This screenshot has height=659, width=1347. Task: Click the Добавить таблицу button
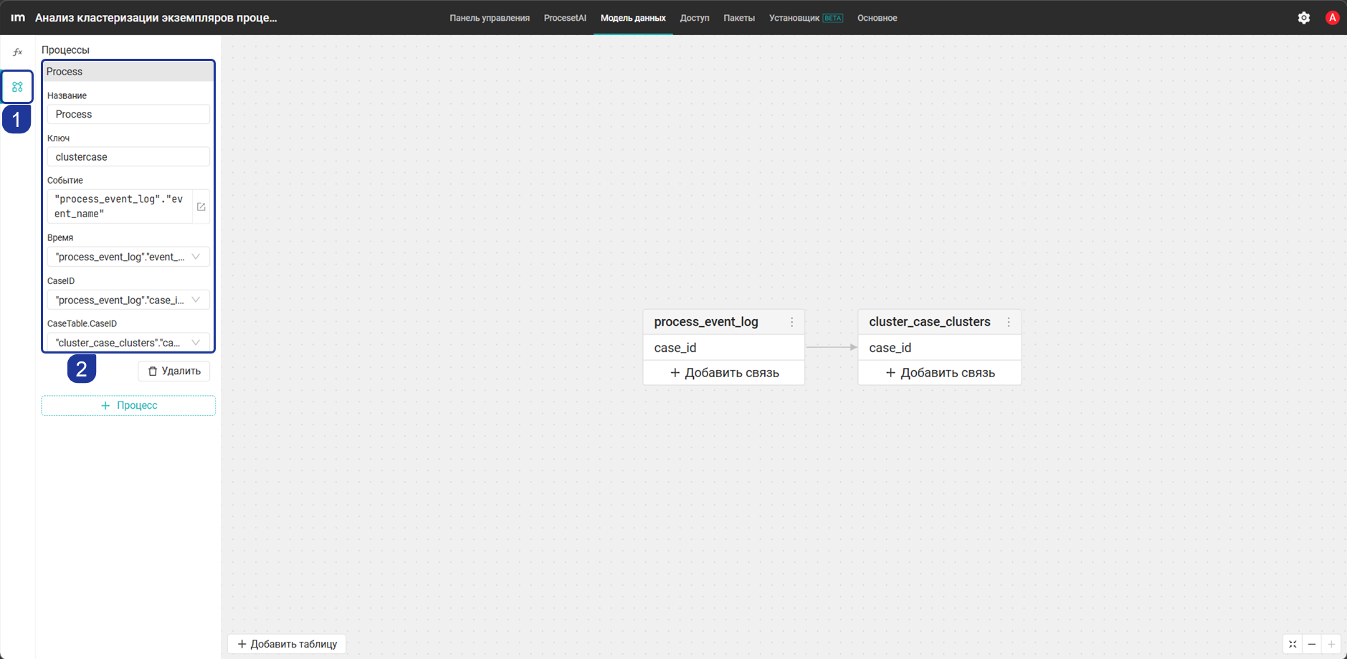click(287, 644)
